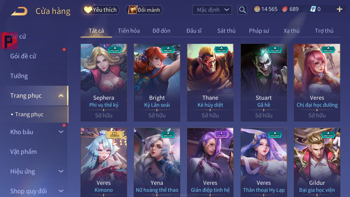Click the red ruby currency icon

click(285, 9)
